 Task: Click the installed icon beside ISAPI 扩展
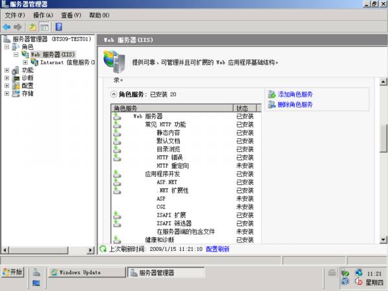pos(117,215)
